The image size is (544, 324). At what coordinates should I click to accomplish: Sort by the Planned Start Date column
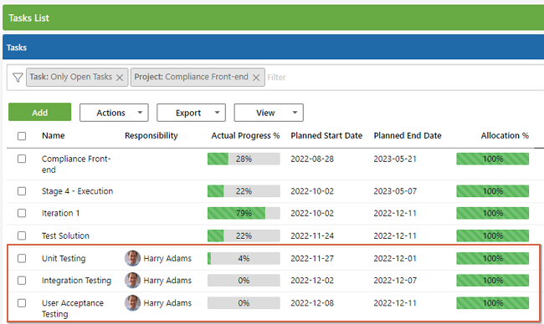(326, 135)
